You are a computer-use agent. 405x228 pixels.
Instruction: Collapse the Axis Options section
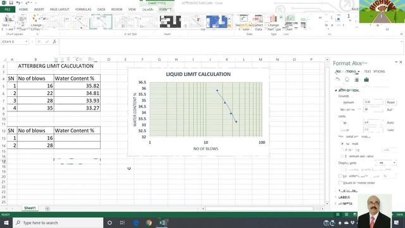coord(336,90)
